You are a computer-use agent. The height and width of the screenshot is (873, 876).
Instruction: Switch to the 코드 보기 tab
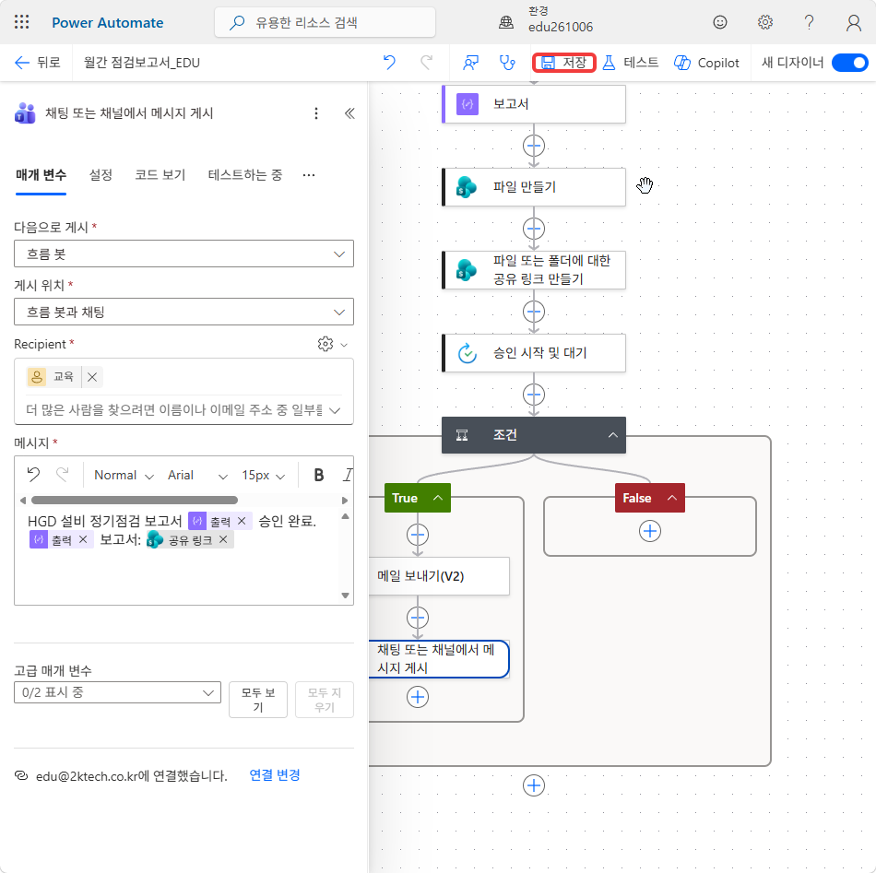(x=160, y=175)
